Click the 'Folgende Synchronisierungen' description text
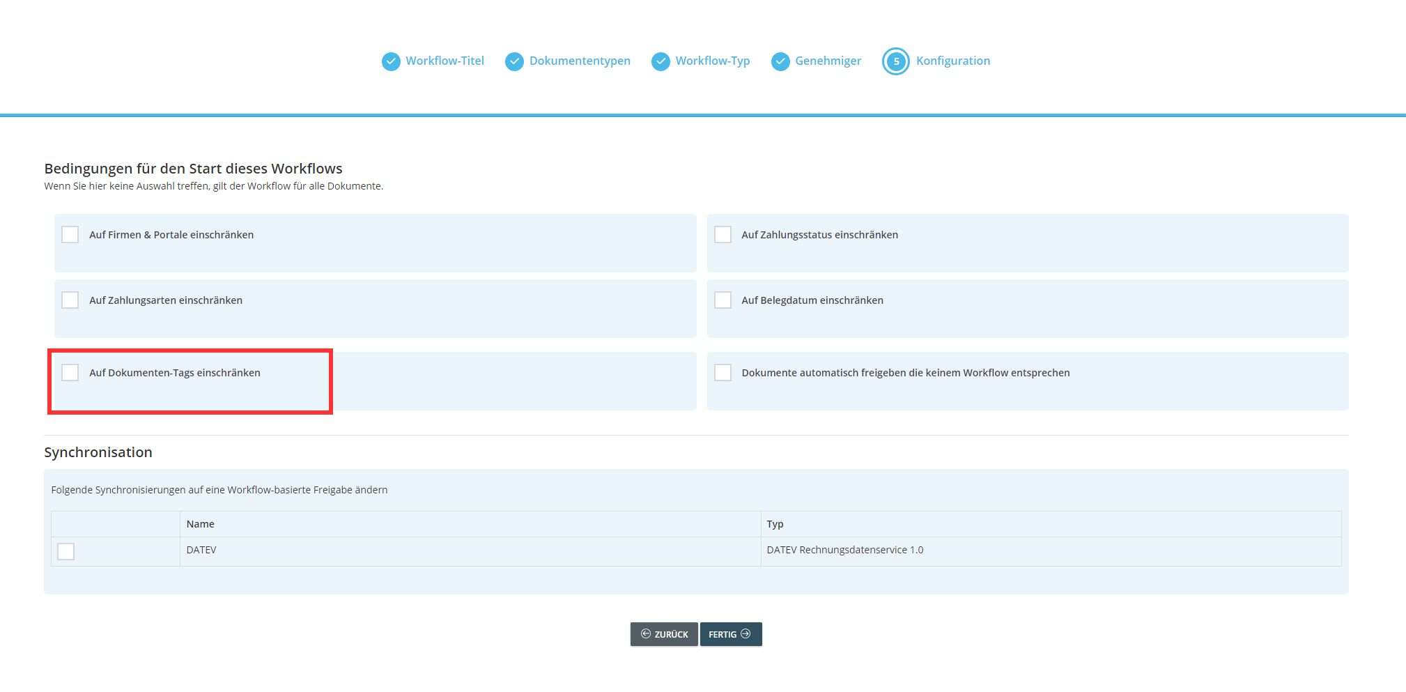1406x692 pixels. (x=219, y=490)
